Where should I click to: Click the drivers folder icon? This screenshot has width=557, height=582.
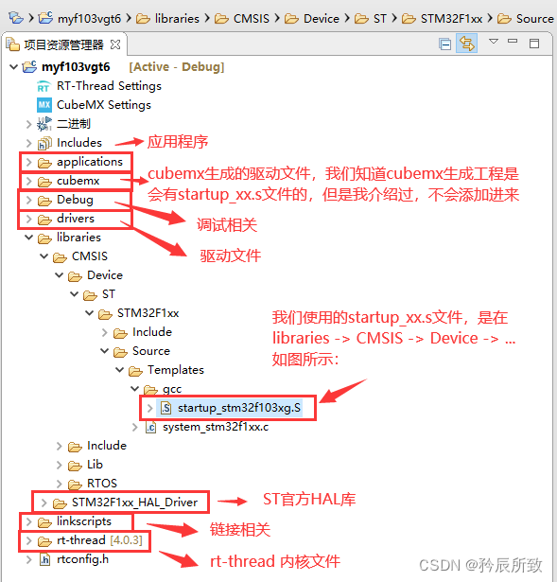(44, 220)
